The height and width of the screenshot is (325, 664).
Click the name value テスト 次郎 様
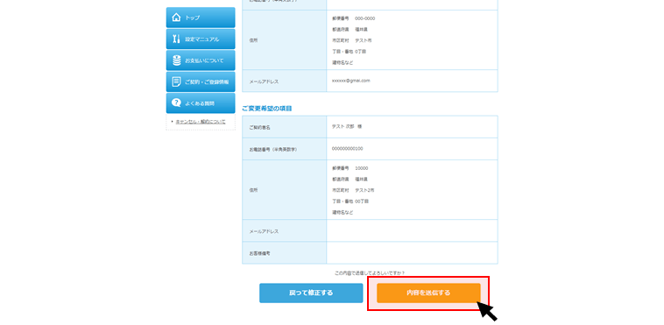pyautogui.click(x=347, y=127)
